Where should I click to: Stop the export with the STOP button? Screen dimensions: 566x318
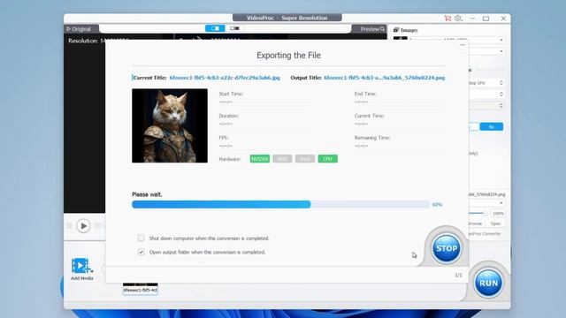(x=447, y=248)
